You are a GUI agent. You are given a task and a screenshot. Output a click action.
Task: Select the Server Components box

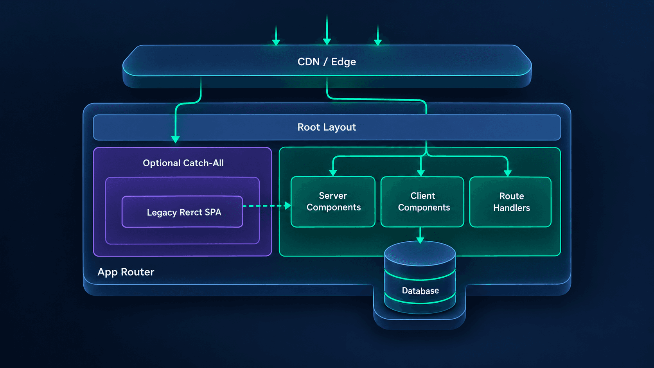click(333, 201)
